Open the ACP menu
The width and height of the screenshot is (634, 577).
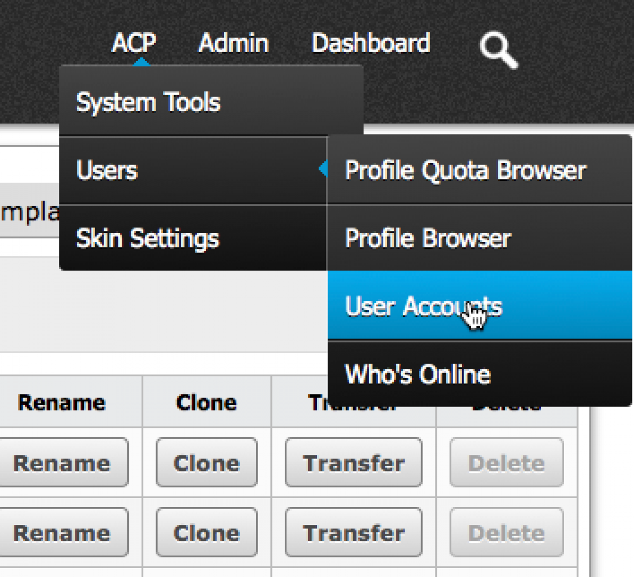tap(134, 43)
